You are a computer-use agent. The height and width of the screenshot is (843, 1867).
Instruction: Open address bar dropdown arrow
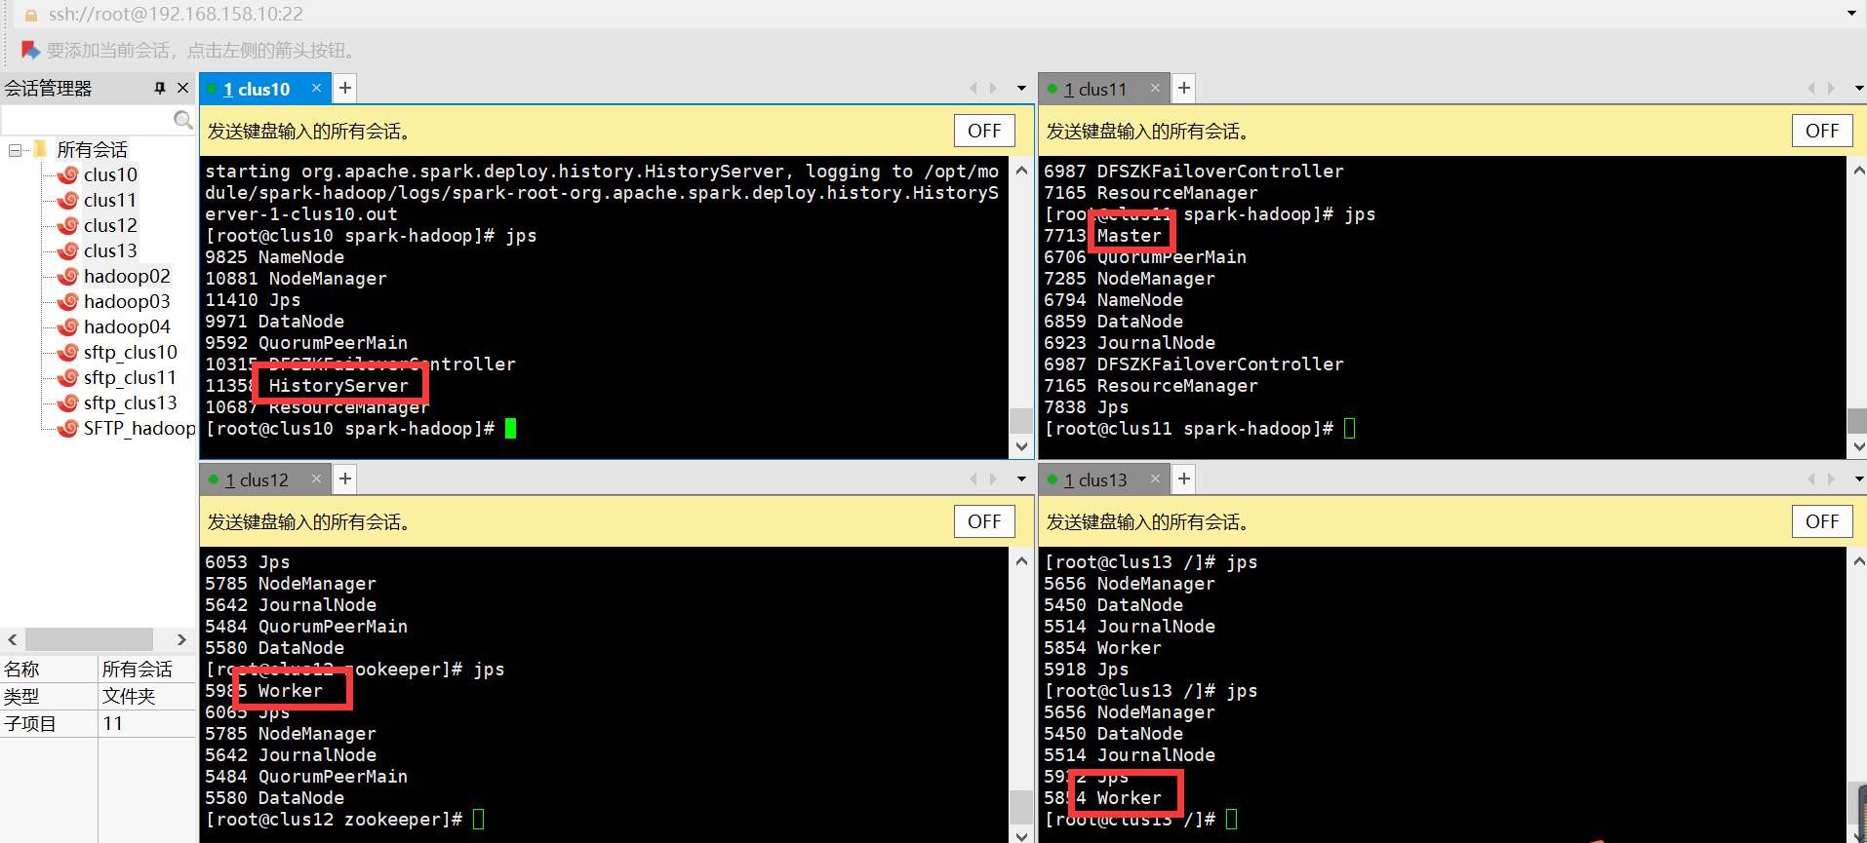(1851, 14)
